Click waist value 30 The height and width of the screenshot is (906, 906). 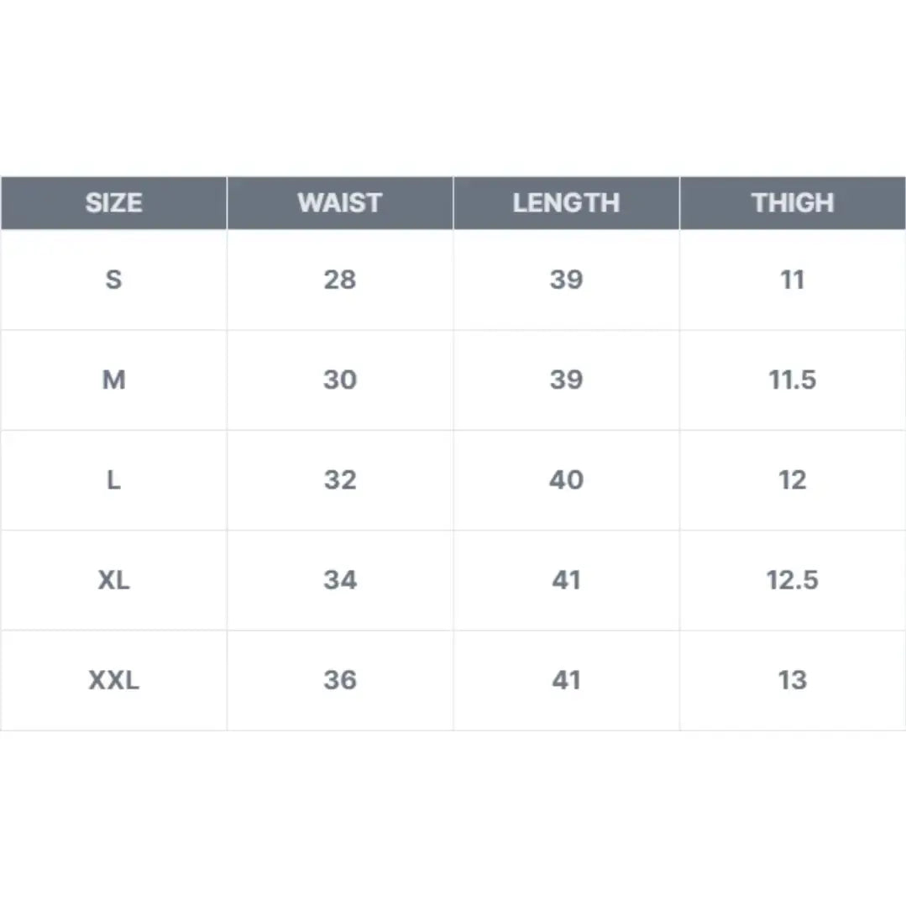click(x=340, y=380)
